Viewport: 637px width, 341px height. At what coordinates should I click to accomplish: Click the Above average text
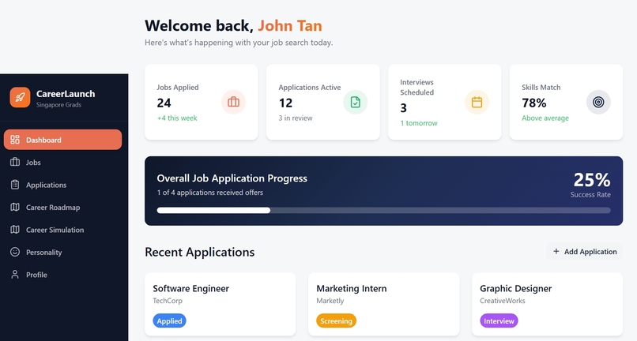click(x=545, y=118)
